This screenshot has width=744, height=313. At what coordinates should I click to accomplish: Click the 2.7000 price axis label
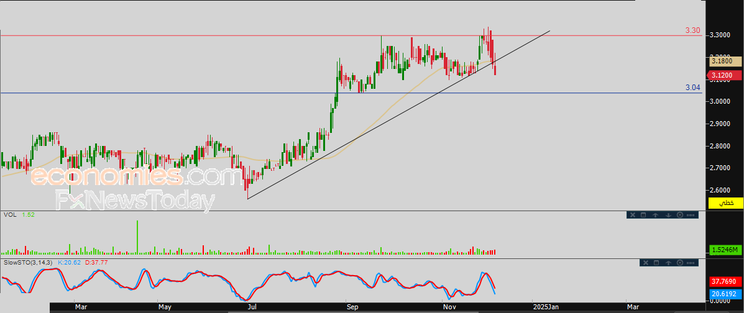click(720, 168)
